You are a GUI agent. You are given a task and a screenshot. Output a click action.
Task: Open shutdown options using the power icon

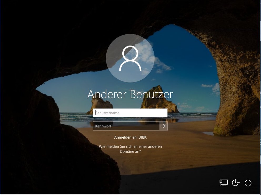pos(248,183)
